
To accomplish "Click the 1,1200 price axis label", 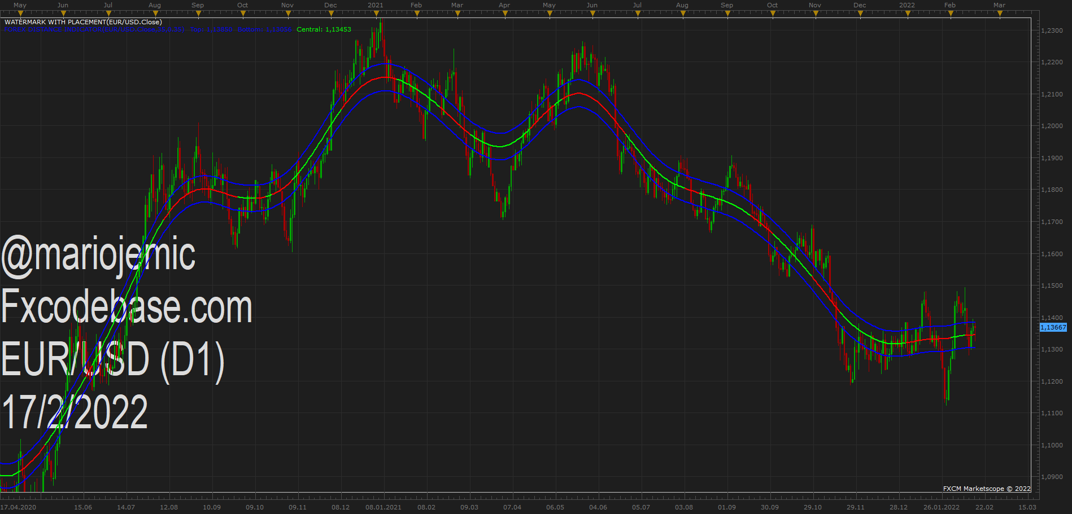I will (1052, 382).
